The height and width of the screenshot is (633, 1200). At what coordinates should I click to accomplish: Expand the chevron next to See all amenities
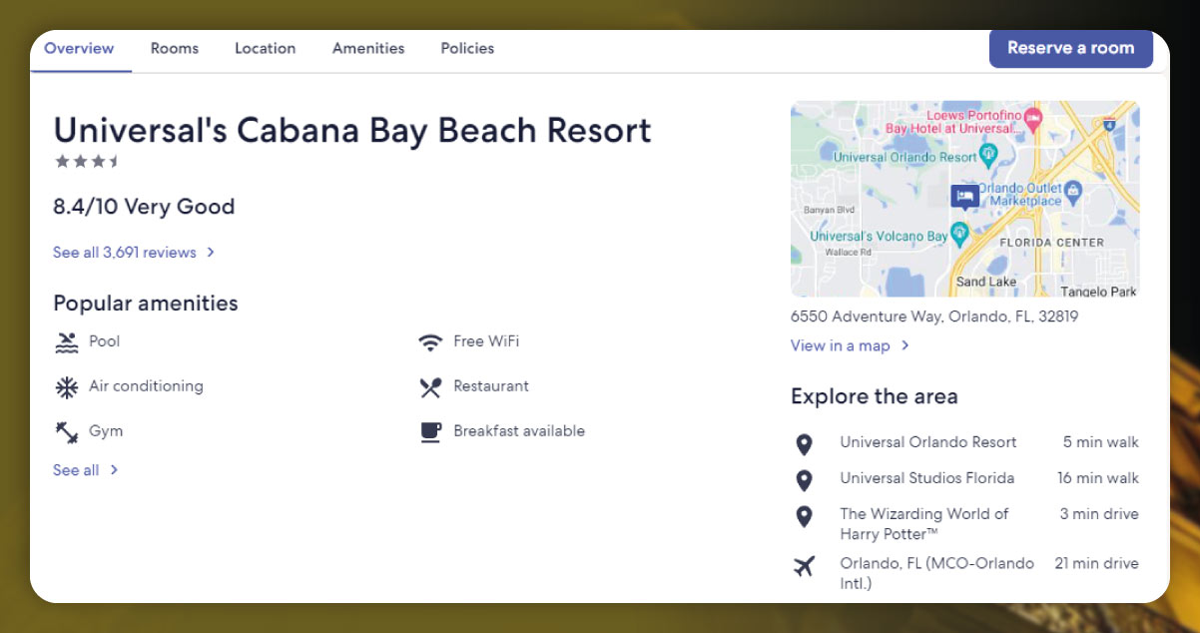[114, 470]
